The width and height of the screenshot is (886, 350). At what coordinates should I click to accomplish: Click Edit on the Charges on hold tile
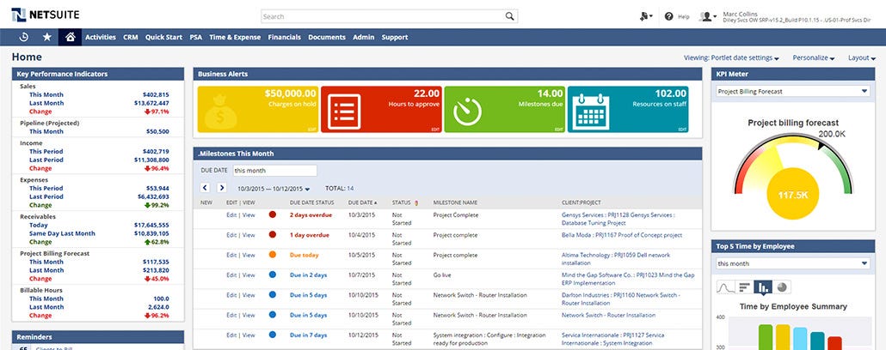(312, 130)
